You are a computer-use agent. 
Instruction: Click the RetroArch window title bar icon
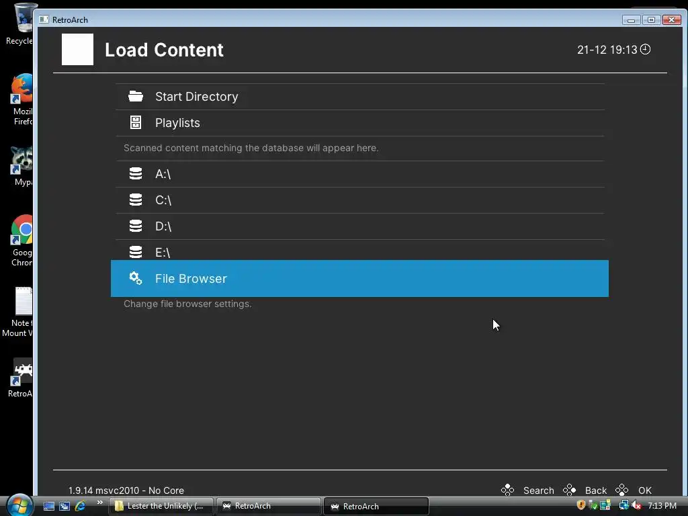coord(44,19)
